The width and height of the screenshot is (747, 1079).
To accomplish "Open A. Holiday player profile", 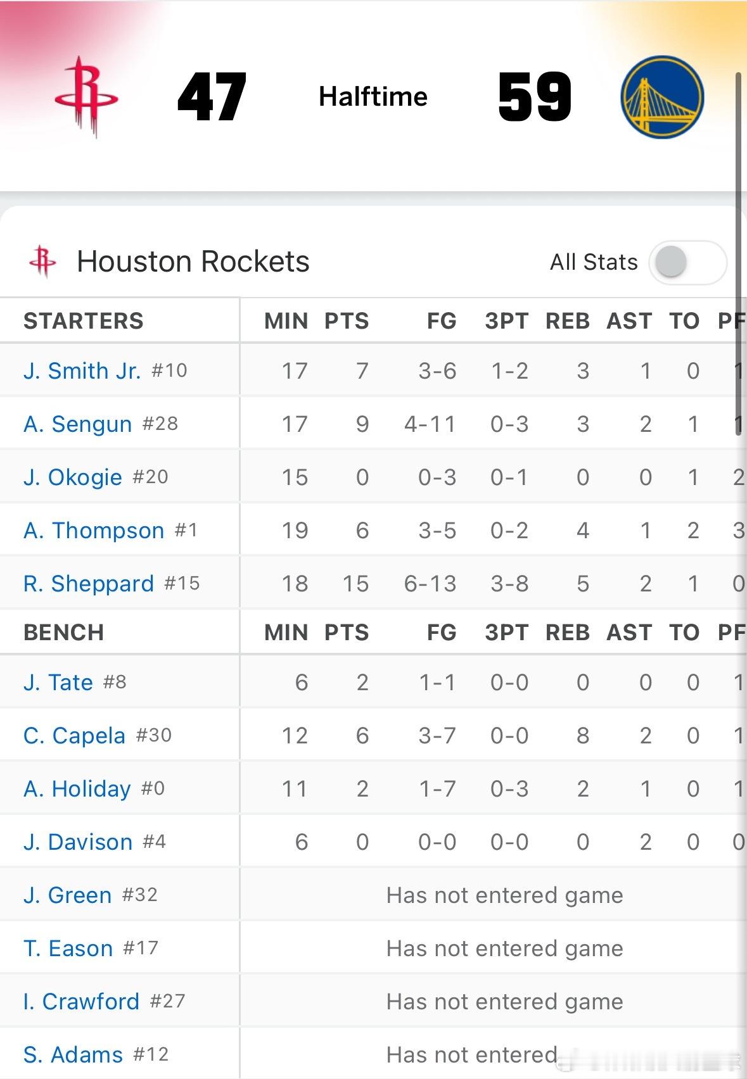I will 77,789.
